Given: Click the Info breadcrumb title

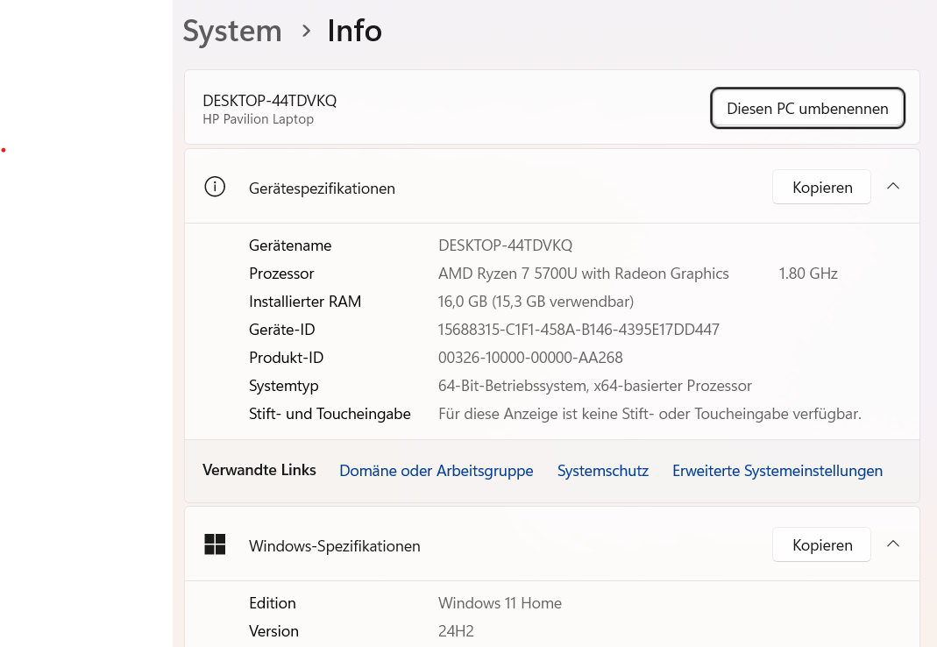Looking at the screenshot, I should (354, 31).
